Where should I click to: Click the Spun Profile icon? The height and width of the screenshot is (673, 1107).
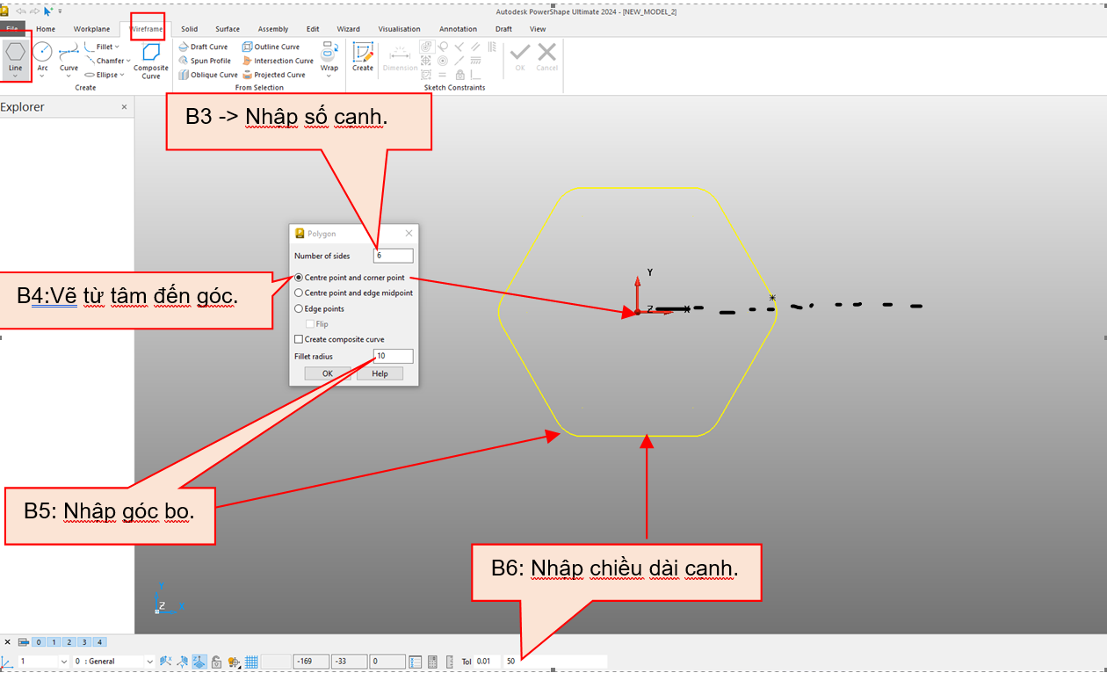tap(184, 61)
